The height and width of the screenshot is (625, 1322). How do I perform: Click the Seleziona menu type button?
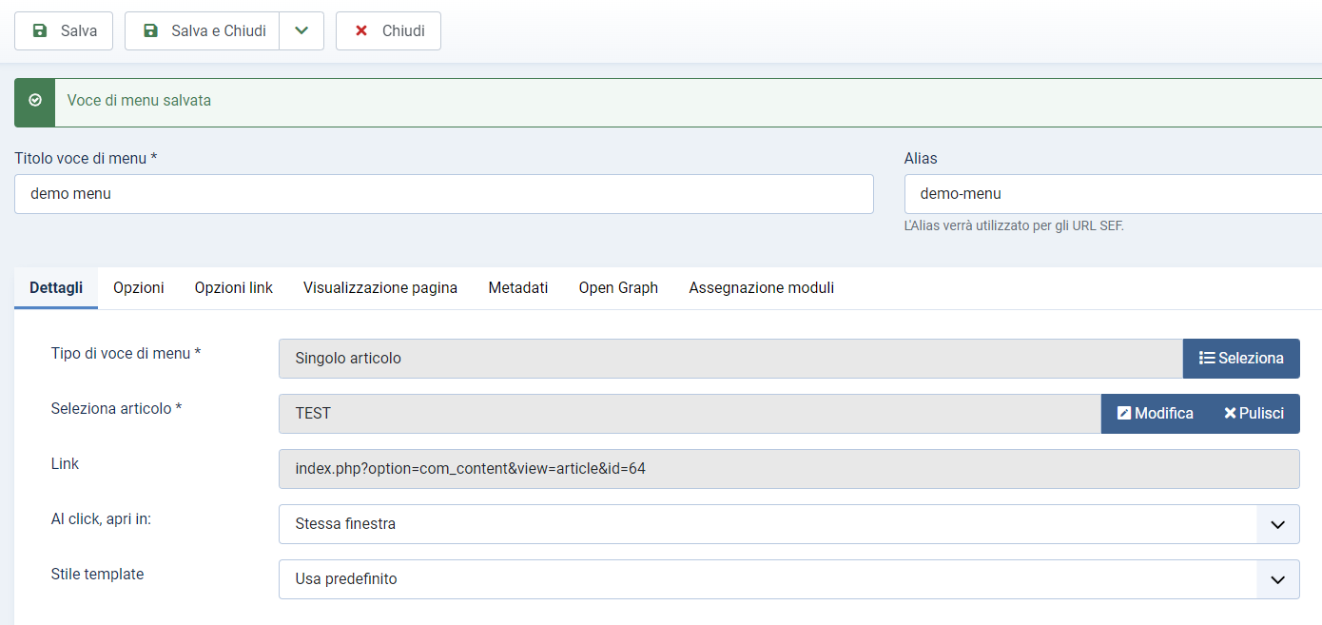pos(1241,359)
